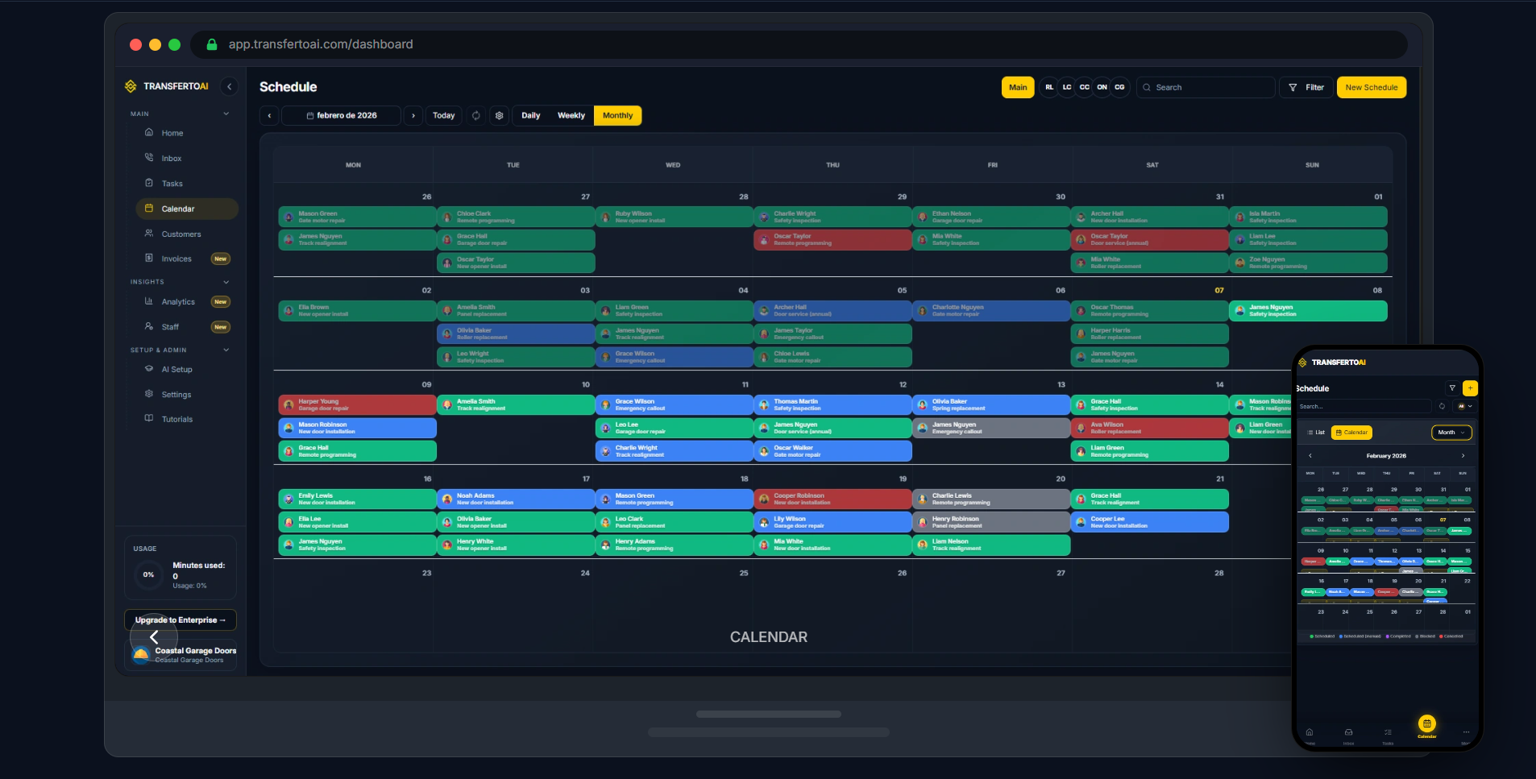The height and width of the screenshot is (779, 1536).
Task: Refresh the schedule with the circular arrows icon
Action: (476, 116)
